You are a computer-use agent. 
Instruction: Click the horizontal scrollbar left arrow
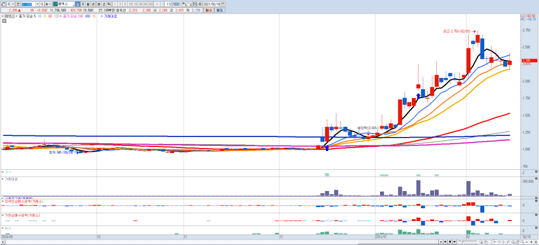2,242
